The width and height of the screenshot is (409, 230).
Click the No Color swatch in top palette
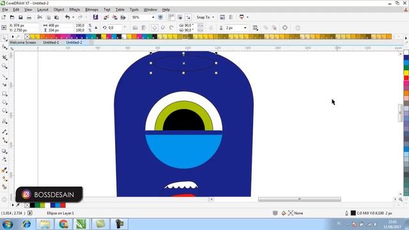[x=27, y=37]
